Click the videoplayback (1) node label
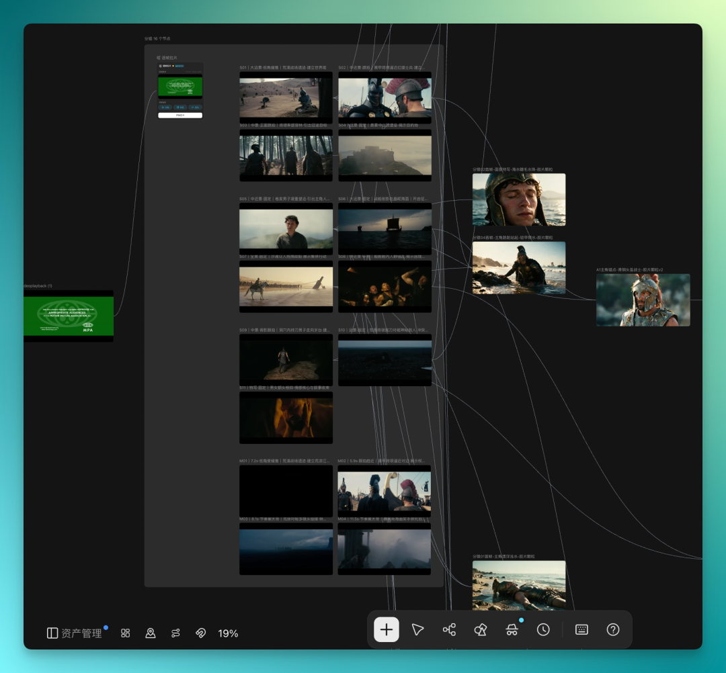726x673 pixels. pos(38,286)
